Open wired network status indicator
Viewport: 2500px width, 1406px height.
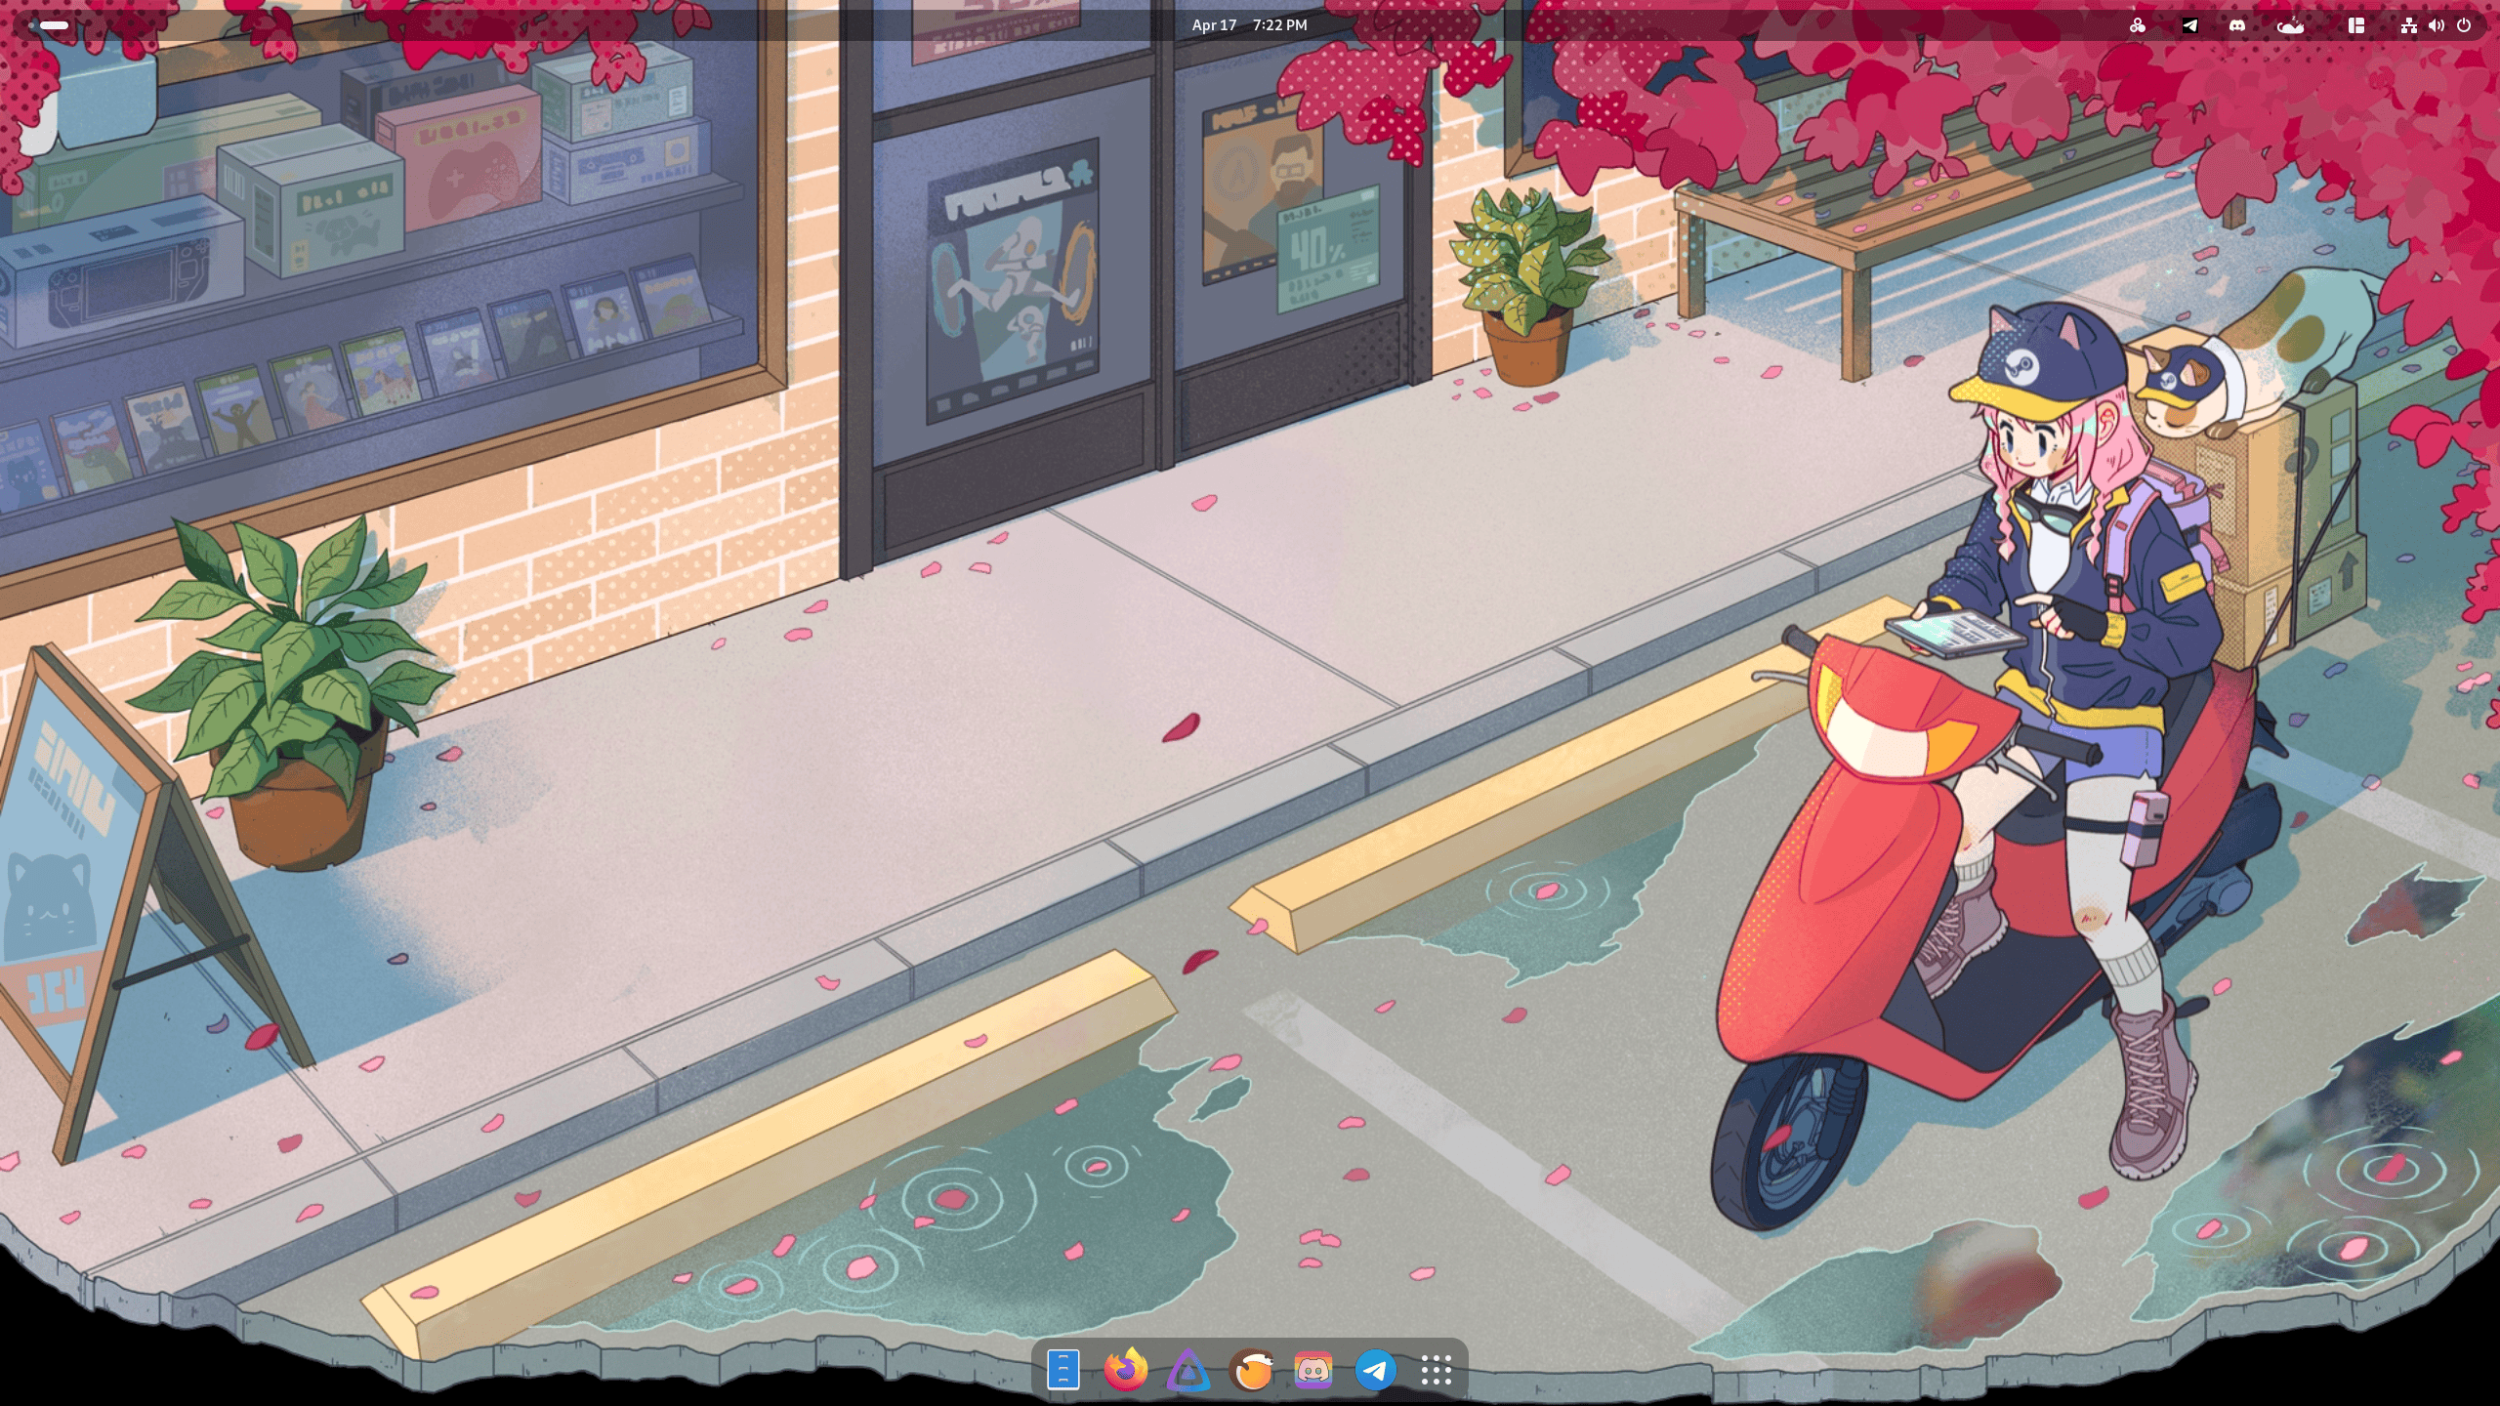coord(2408,25)
